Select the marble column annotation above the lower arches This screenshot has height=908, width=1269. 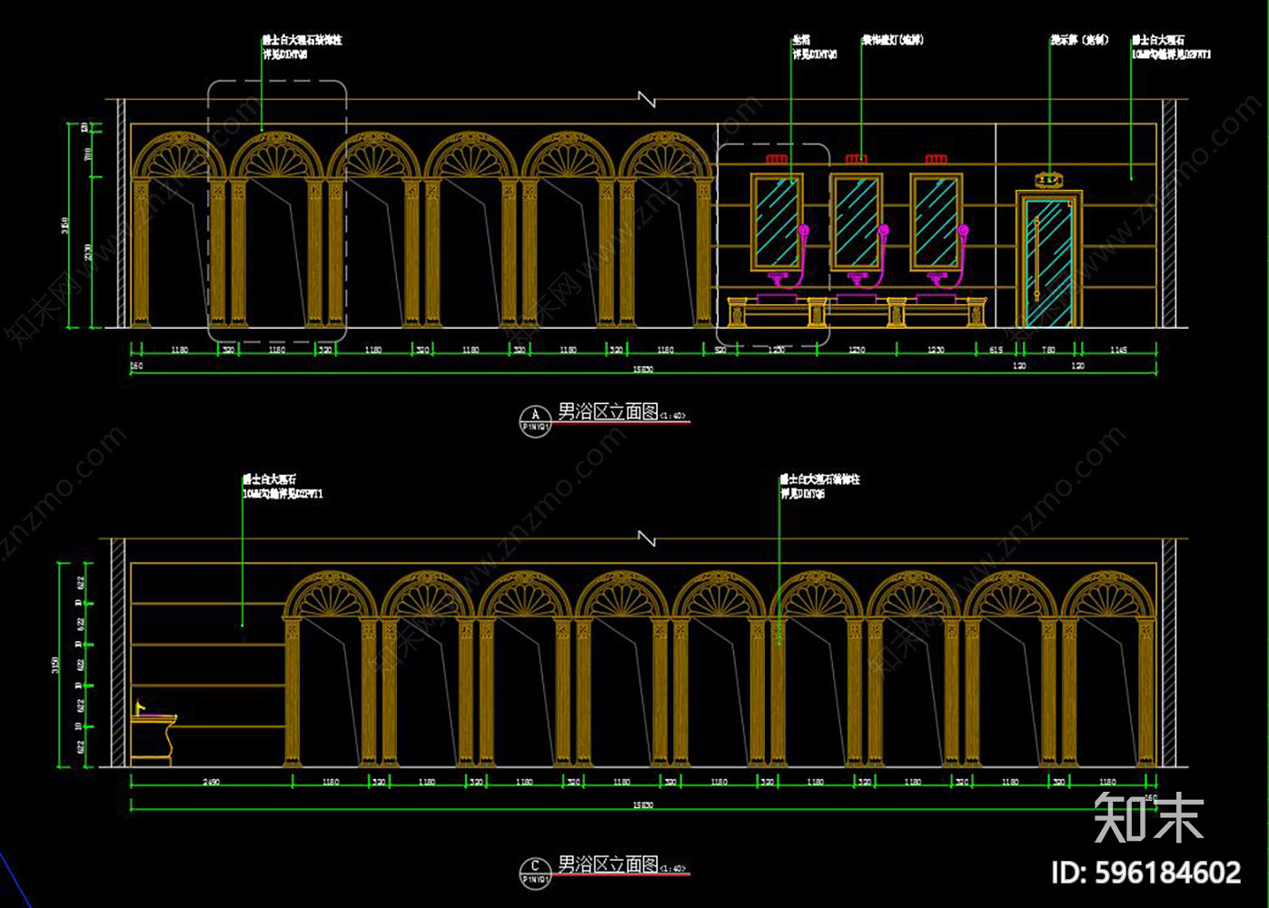(x=819, y=486)
